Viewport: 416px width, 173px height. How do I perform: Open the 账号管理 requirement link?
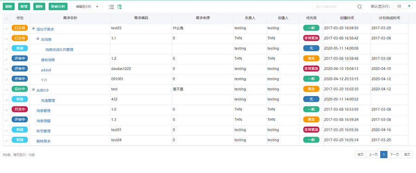(43, 131)
